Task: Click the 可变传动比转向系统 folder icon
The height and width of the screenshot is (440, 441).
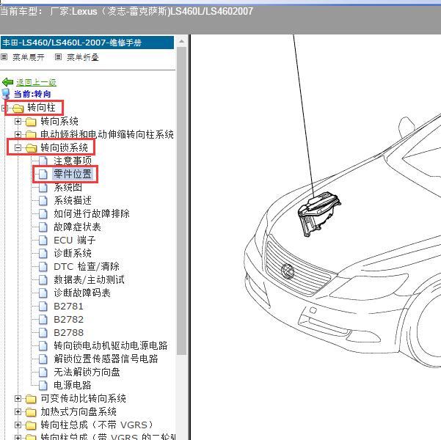Action: [31, 399]
